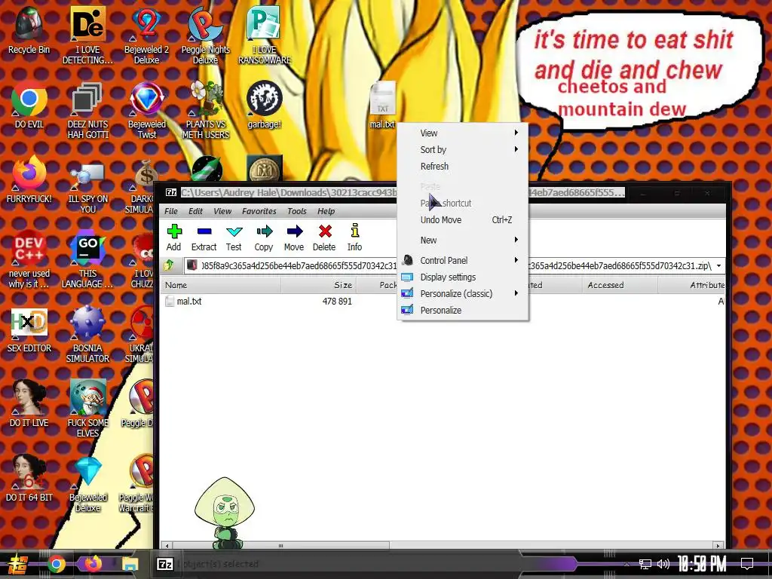Open Display settings from context menu
The image size is (772, 579).
(x=463, y=277)
